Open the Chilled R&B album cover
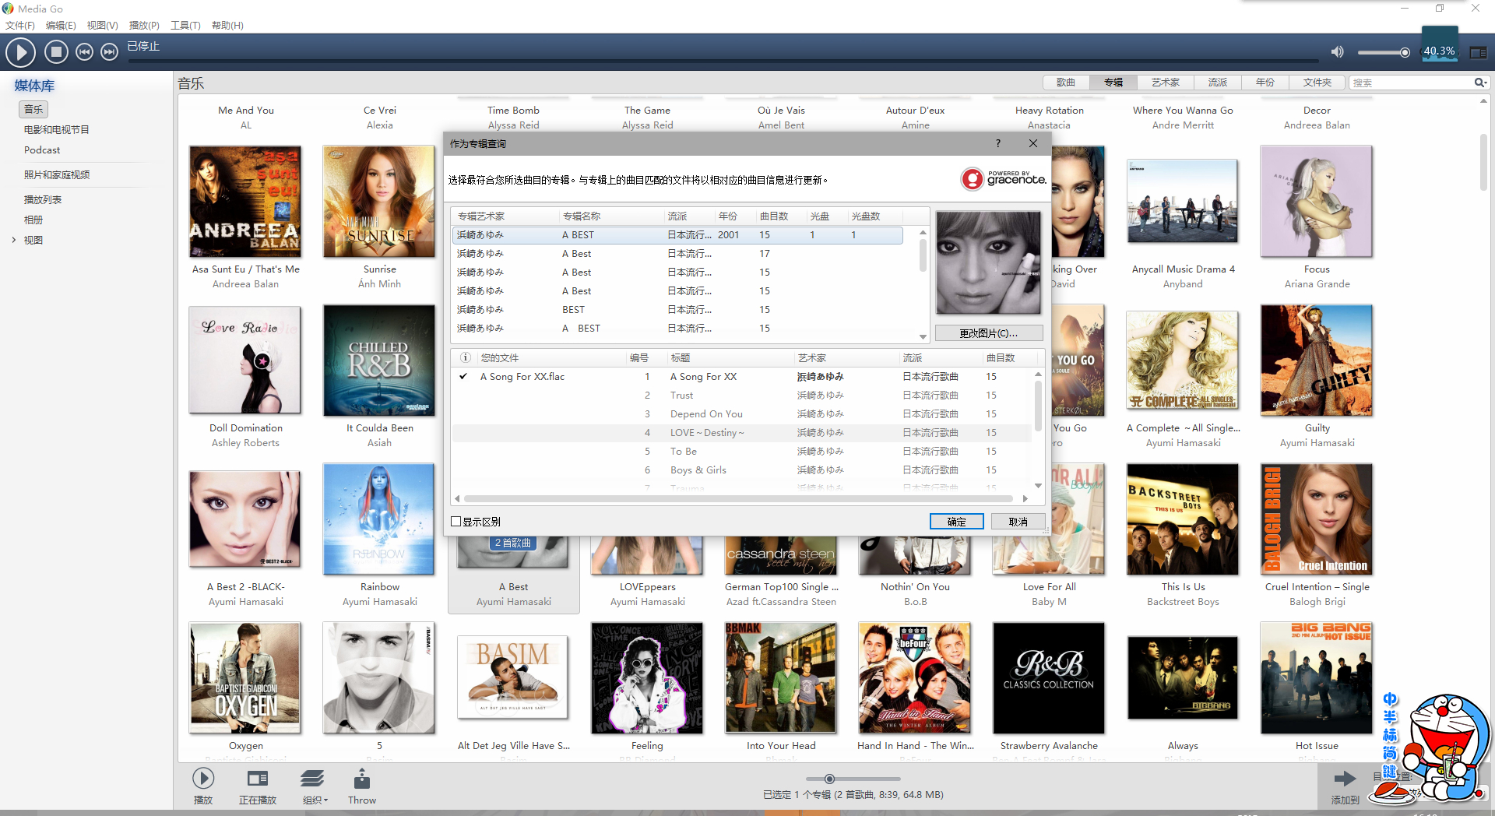 (x=379, y=361)
